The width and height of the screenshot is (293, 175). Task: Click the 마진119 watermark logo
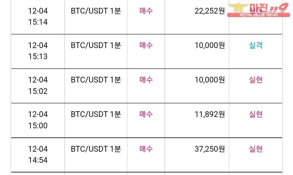(259, 10)
